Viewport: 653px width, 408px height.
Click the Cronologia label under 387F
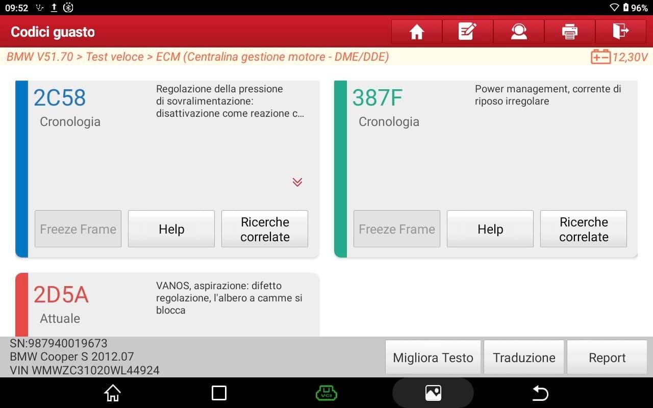[389, 122]
